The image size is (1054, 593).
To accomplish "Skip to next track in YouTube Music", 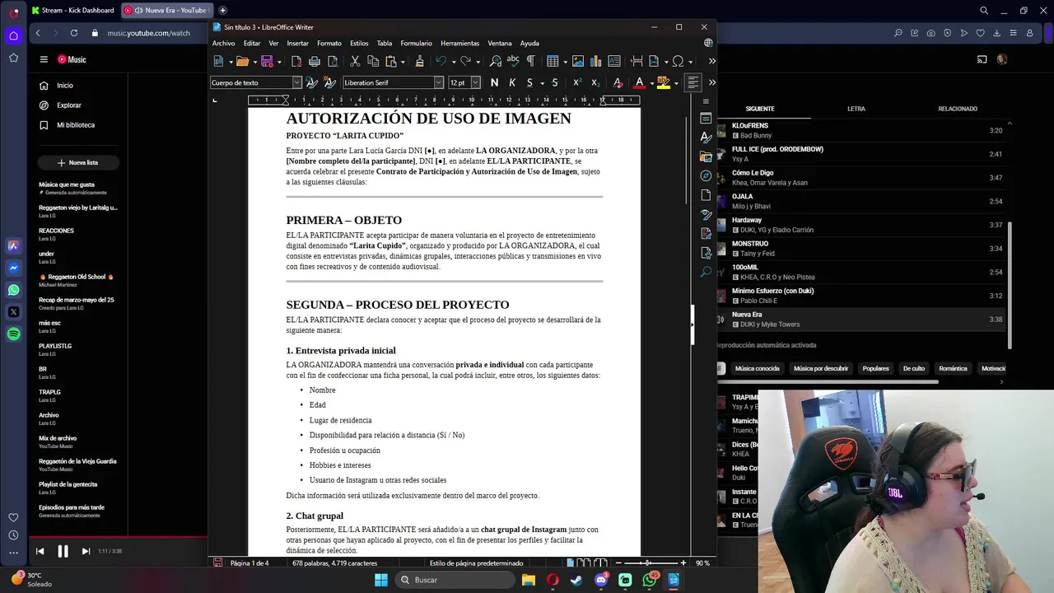I will pyautogui.click(x=86, y=551).
